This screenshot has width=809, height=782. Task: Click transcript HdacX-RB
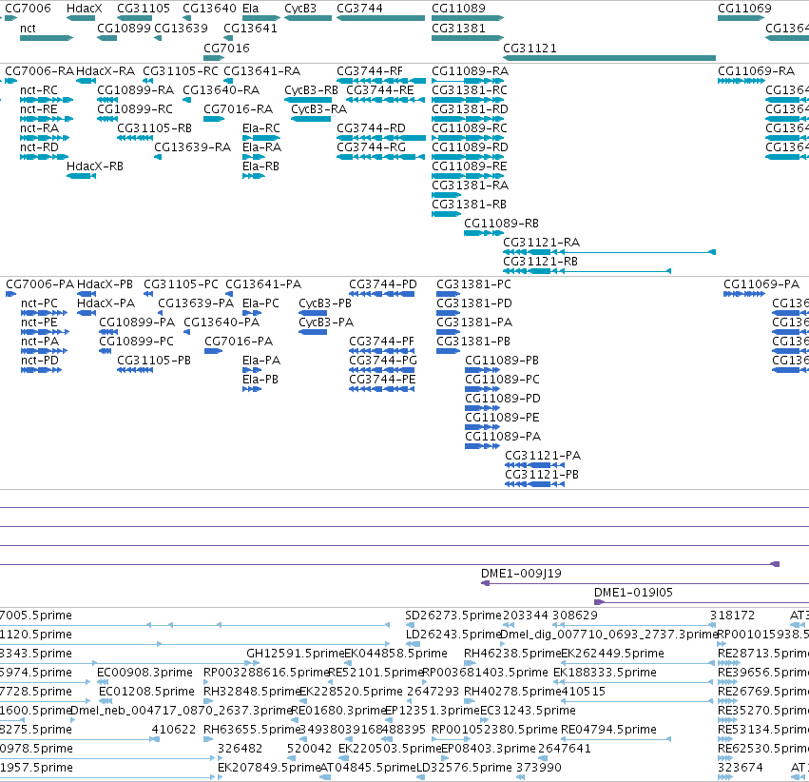[81, 176]
